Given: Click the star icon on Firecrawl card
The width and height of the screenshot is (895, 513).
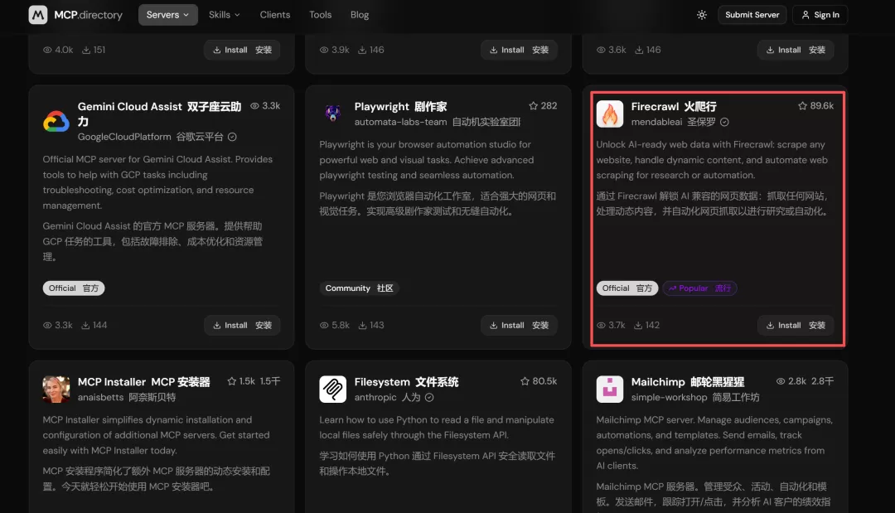Looking at the screenshot, I should tap(802, 106).
